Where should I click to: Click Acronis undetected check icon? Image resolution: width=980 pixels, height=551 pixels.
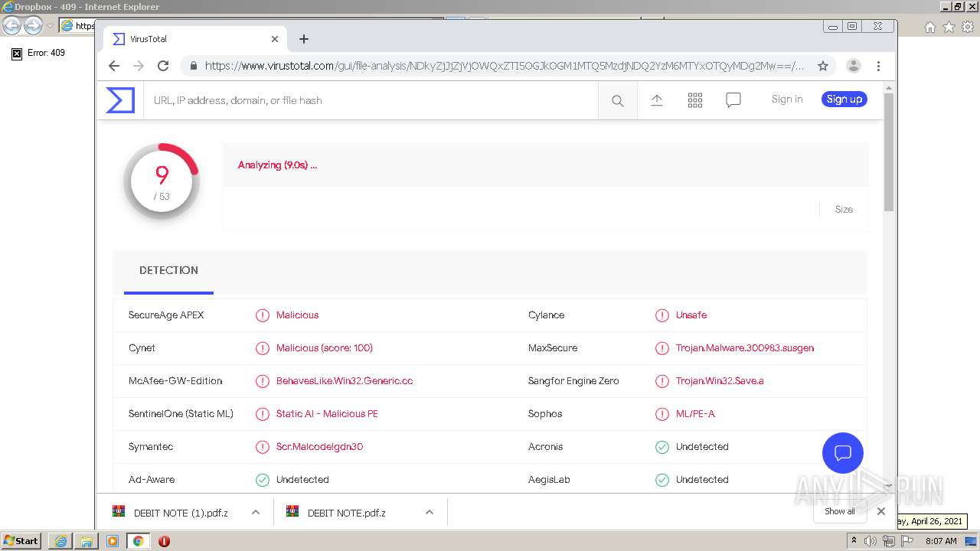pos(662,447)
